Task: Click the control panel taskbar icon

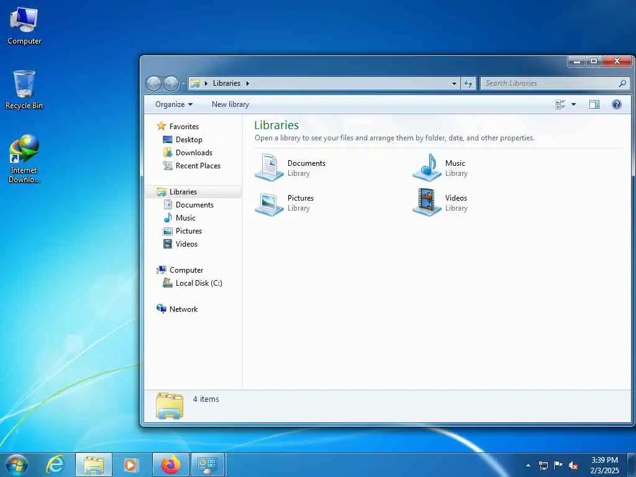Action: tap(207, 465)
